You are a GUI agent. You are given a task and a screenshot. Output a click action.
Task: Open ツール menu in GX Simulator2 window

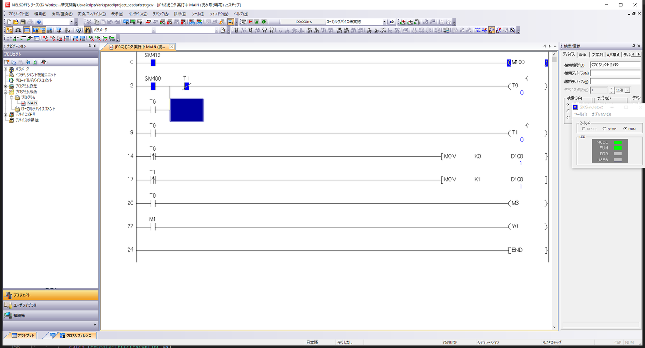pyautogui.click(x=580, y=115)
